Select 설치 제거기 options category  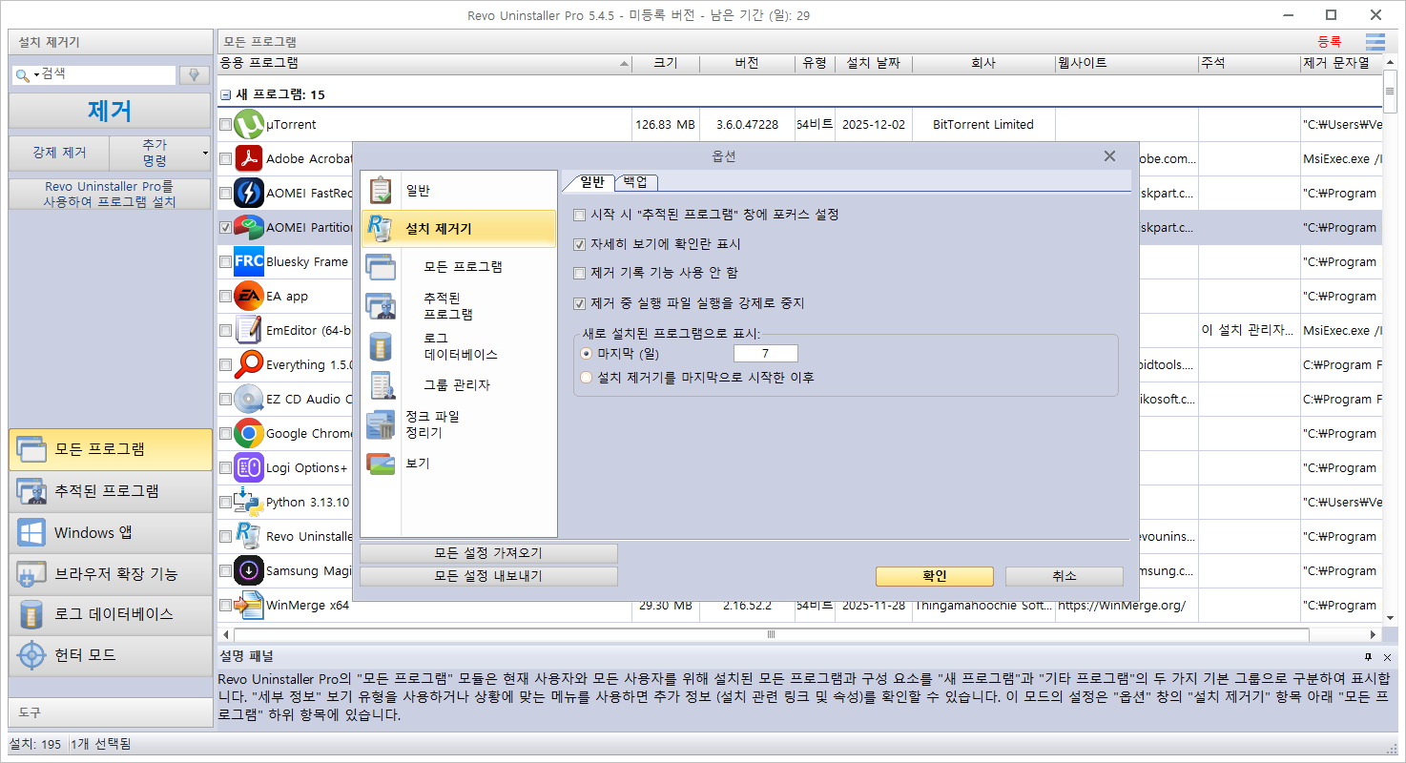pos(459,229)
